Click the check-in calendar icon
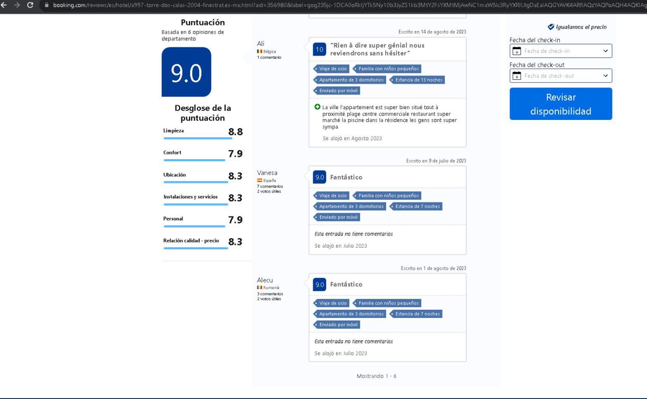The image size is (647, 399). (516, 51)
